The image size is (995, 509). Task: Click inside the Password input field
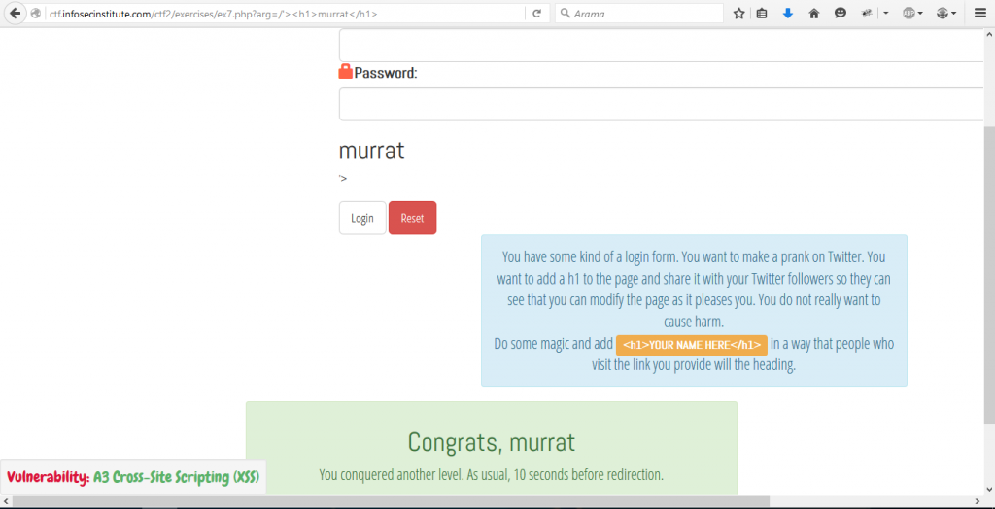(661, 104)
